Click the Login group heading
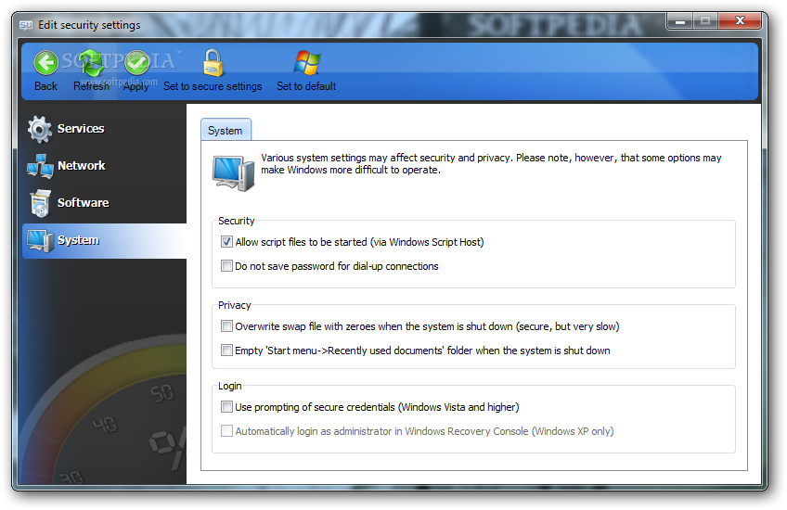This screenshot has width=787, height=510. tap(230, 386)
